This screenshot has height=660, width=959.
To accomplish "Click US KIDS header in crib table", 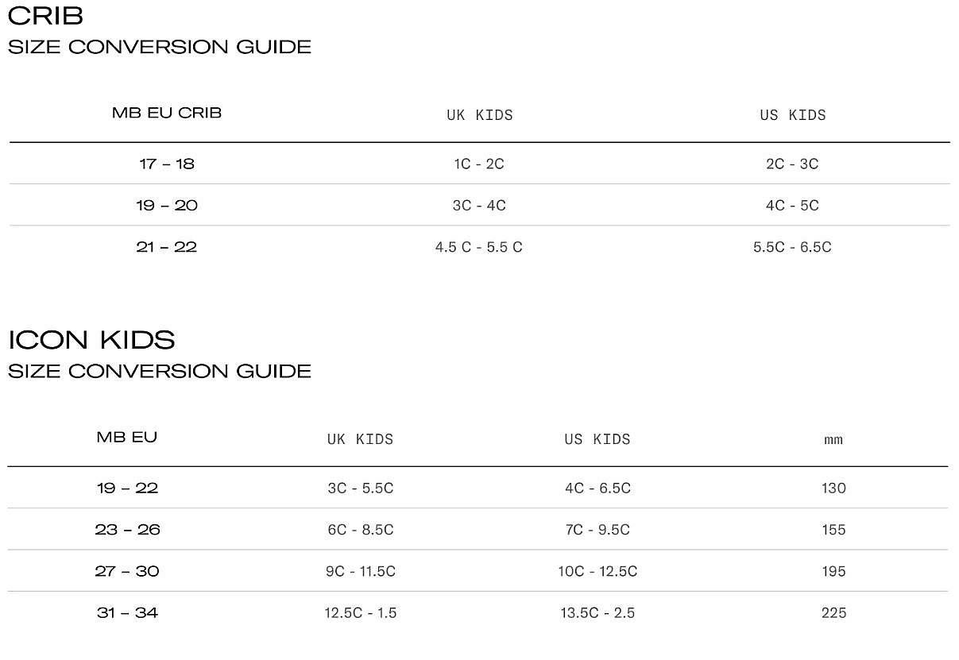I will (793, 115).
